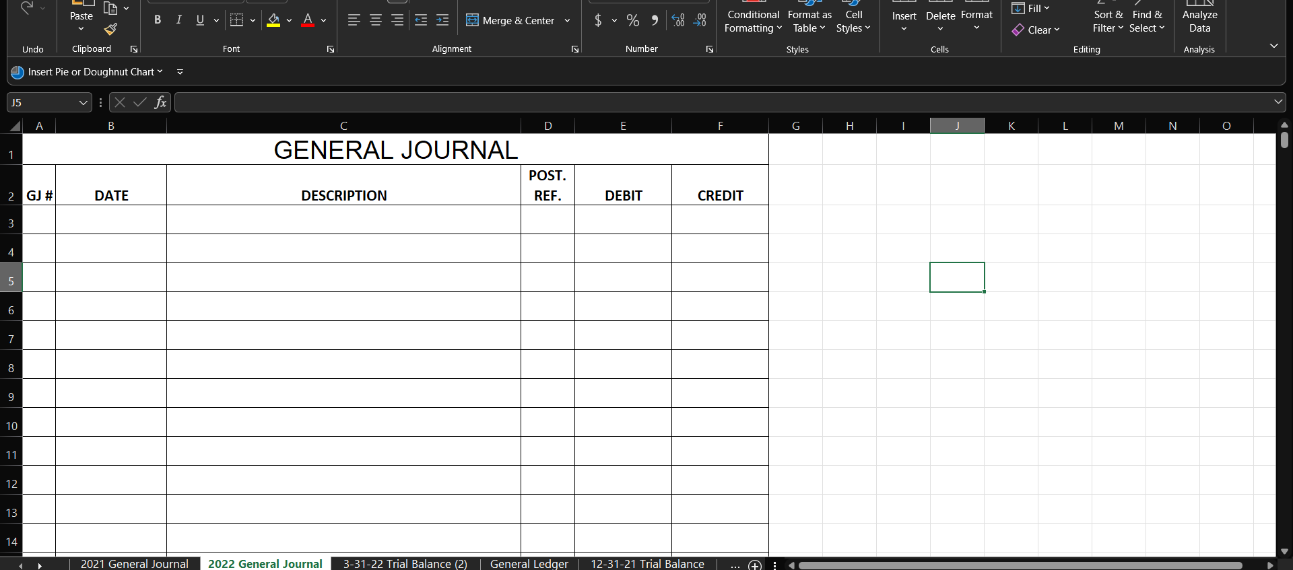
Task: Click the Increase Decimal icon
Action: coord(678,21)
